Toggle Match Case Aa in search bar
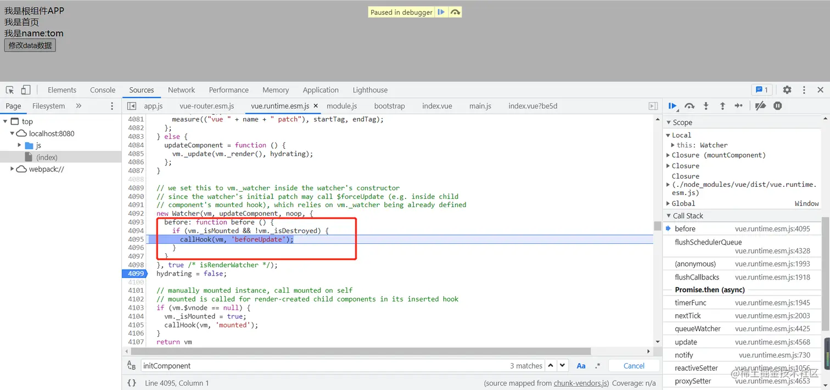The height and width of the screenshot is (390, 830). click(581, 366)
